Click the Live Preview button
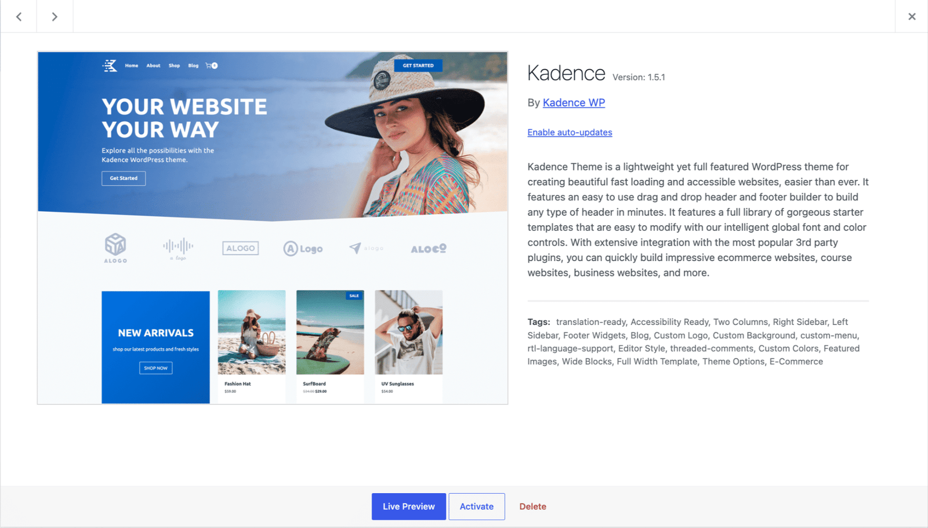 point(409,507)
